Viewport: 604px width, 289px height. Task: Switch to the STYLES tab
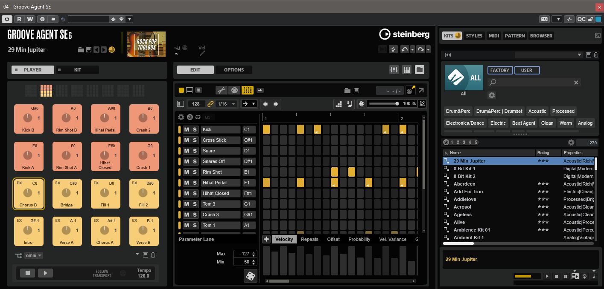pos(474,36)
